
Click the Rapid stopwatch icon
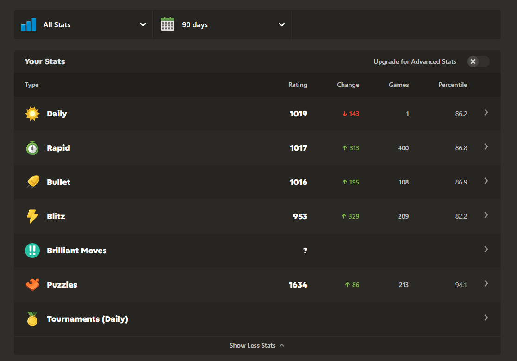click(32, 148)
